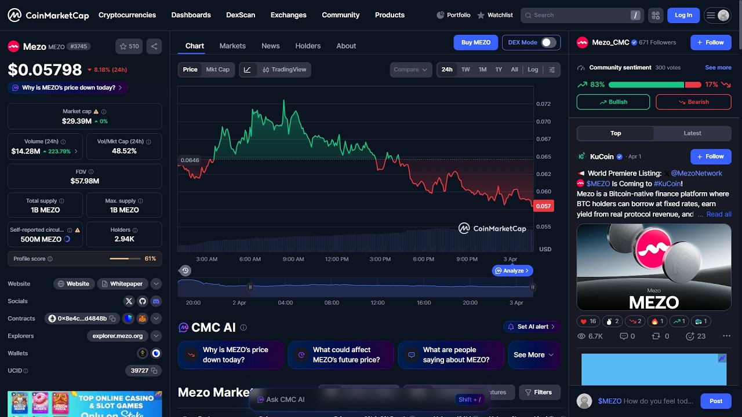Open the QR code app download icon

click(656, 15)
